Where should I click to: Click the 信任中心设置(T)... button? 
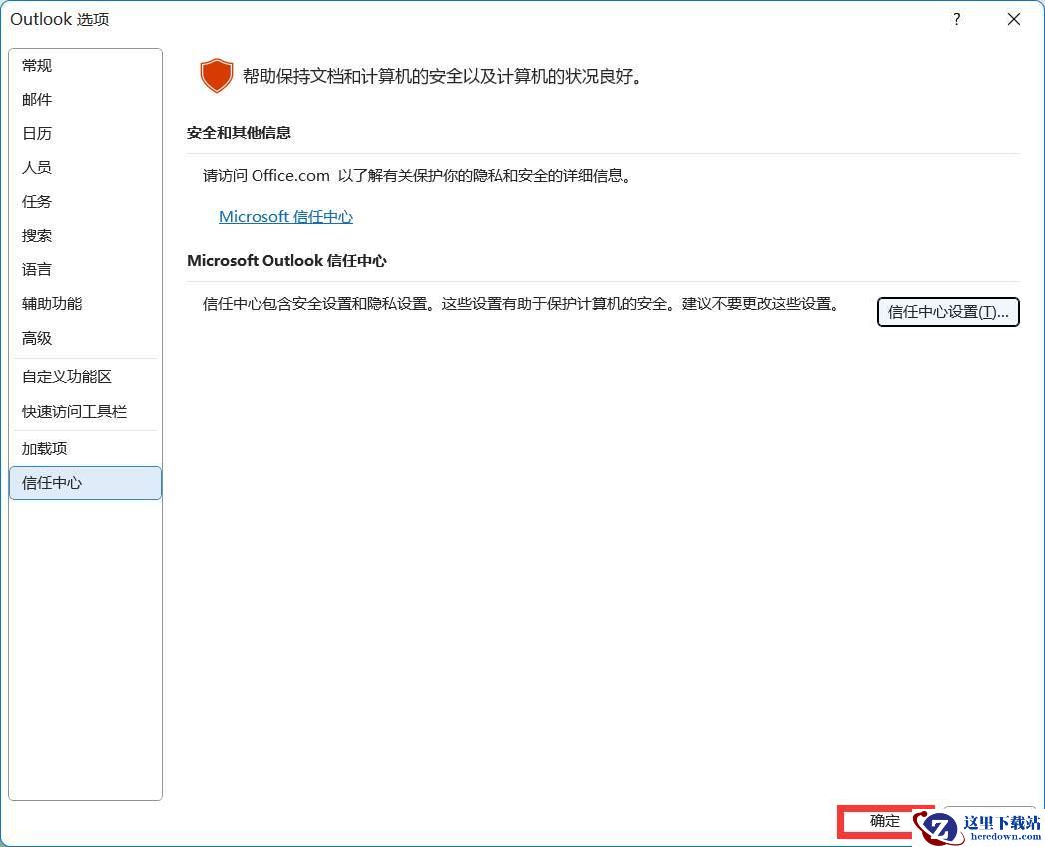coord(948,312)
